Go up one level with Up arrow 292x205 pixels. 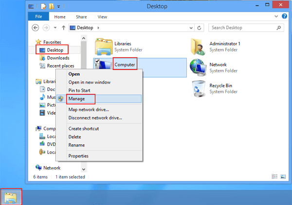click(x=63, y=28)
